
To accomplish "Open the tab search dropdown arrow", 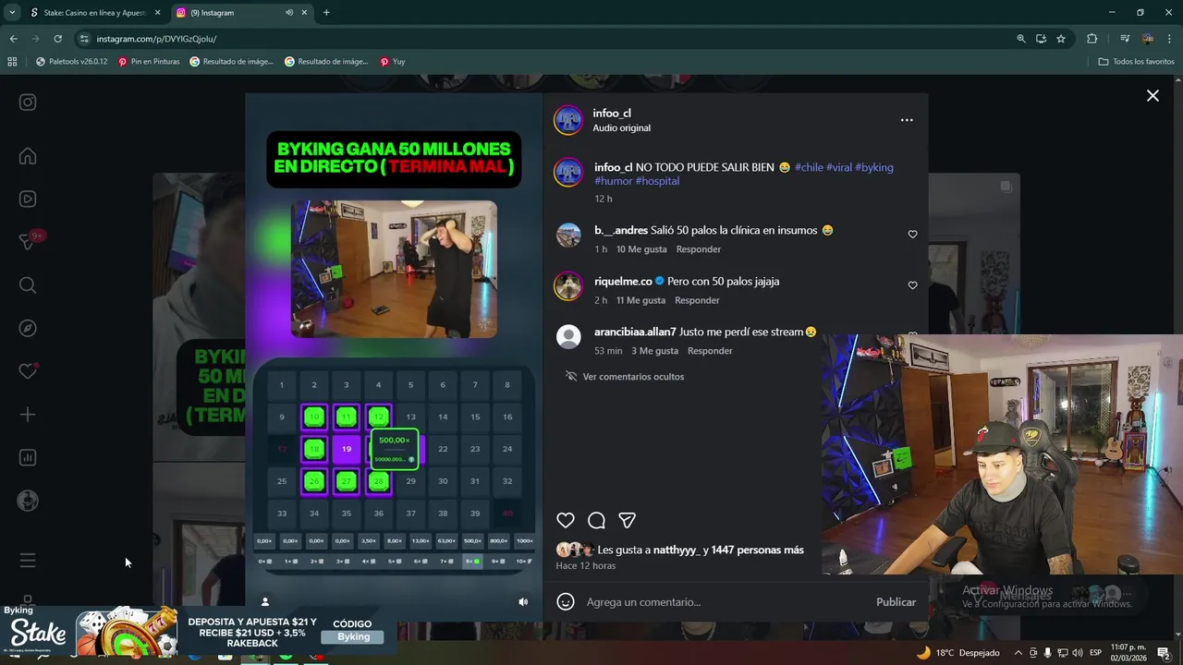I will (12, 13).
